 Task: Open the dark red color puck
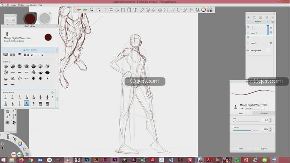click(30, 18)
